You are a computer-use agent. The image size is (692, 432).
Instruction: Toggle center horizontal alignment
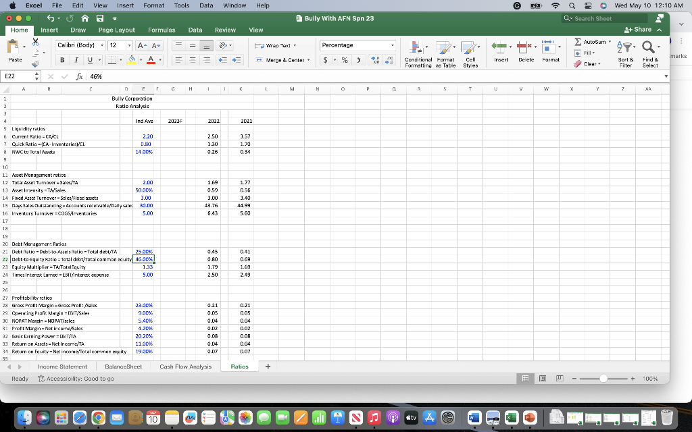[x=193, y=60]
